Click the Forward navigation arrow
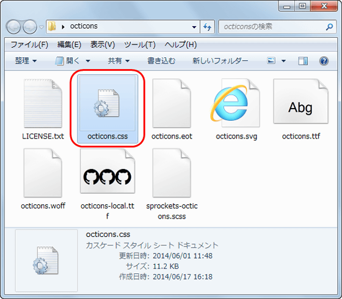 (x=30, y=27)
